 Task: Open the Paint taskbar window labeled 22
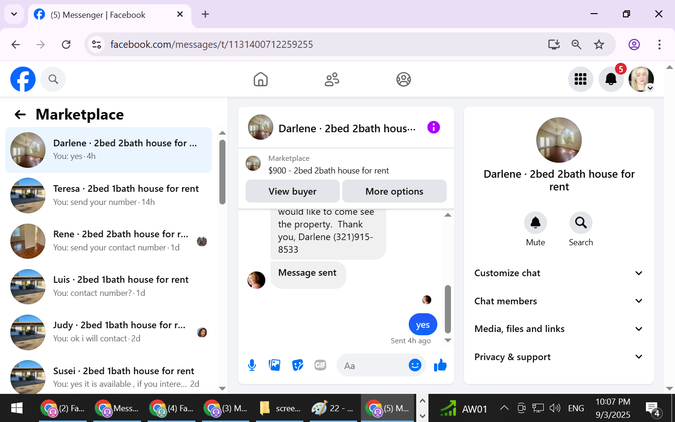coord(334,408)
